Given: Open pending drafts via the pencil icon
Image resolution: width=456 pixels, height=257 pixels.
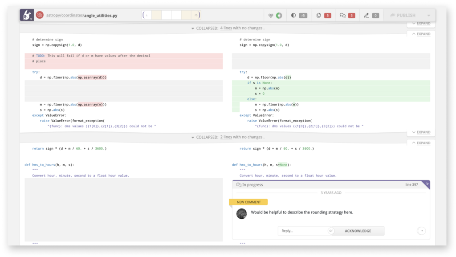Looking at the screenshot, I should coord(366,15).
